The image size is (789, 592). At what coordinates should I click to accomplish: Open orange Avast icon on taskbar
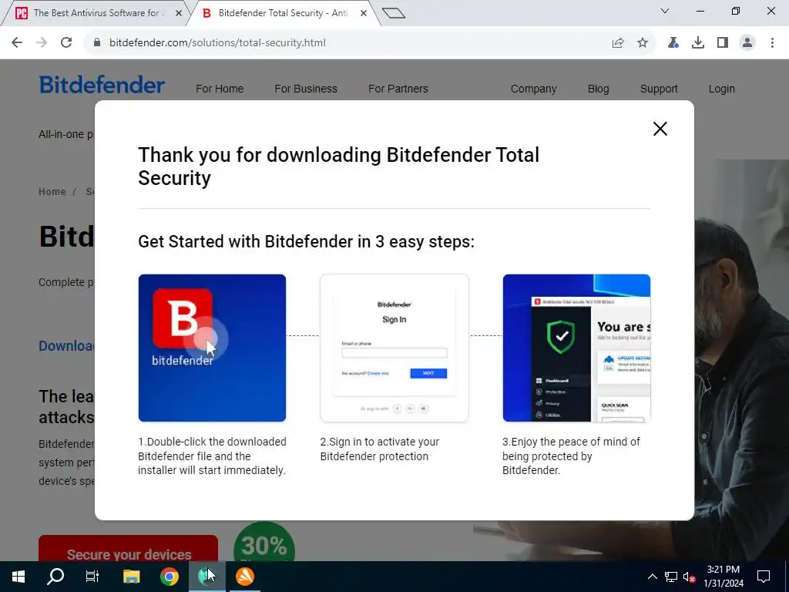pyautogui.click(x=245, y=577)
